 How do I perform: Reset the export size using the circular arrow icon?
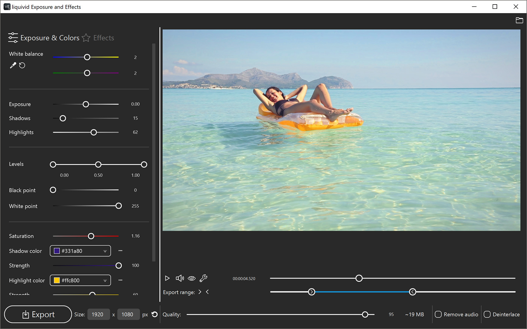click(154, 314)
